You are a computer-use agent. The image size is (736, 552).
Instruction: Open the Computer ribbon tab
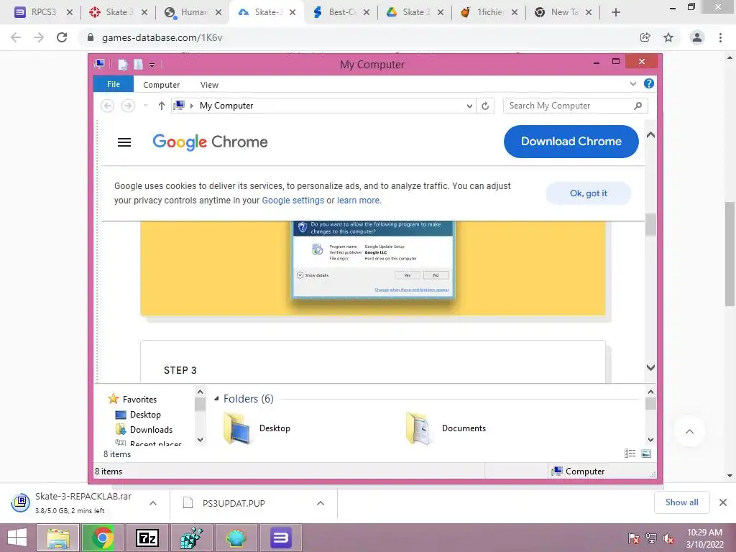click(161, 85)
